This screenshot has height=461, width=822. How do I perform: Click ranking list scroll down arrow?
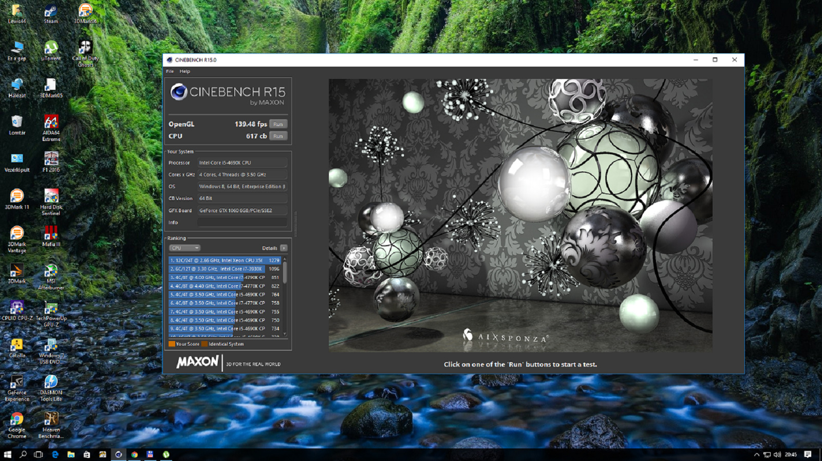tap(285, 334)
